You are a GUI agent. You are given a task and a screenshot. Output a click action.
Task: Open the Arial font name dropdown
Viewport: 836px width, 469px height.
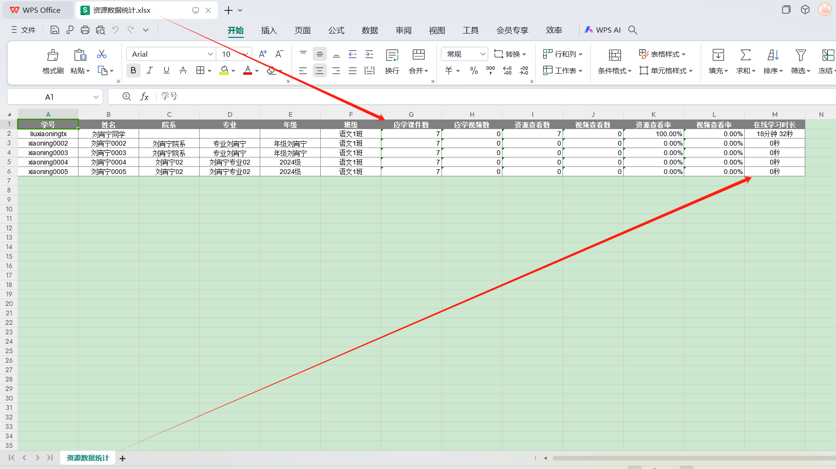210,54
